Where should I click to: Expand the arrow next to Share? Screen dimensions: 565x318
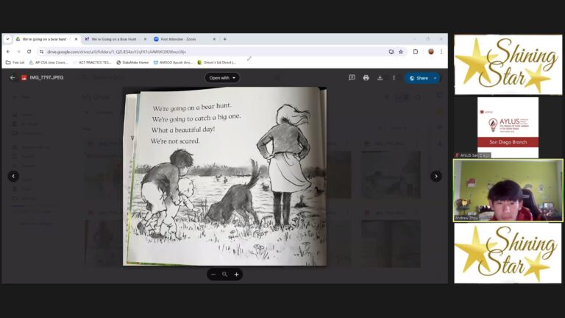pos(436,78)
